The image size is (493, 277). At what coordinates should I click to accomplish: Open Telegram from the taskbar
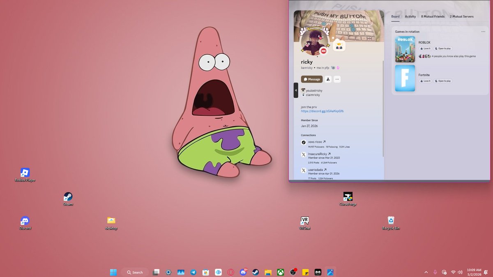pos(193,272)
